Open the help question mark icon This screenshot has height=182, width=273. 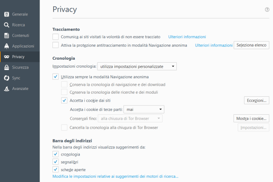point(267,10)
